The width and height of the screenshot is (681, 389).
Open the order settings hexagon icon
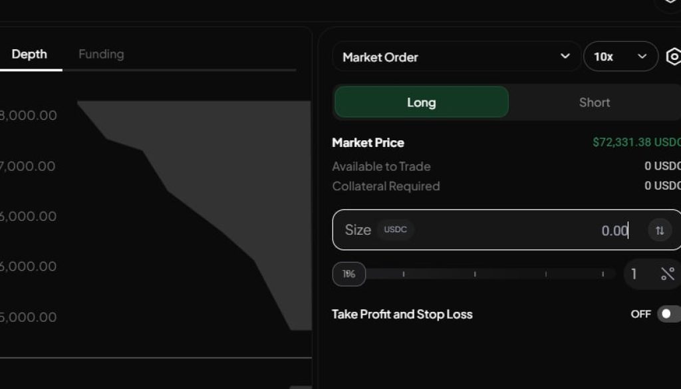[673, 57]
